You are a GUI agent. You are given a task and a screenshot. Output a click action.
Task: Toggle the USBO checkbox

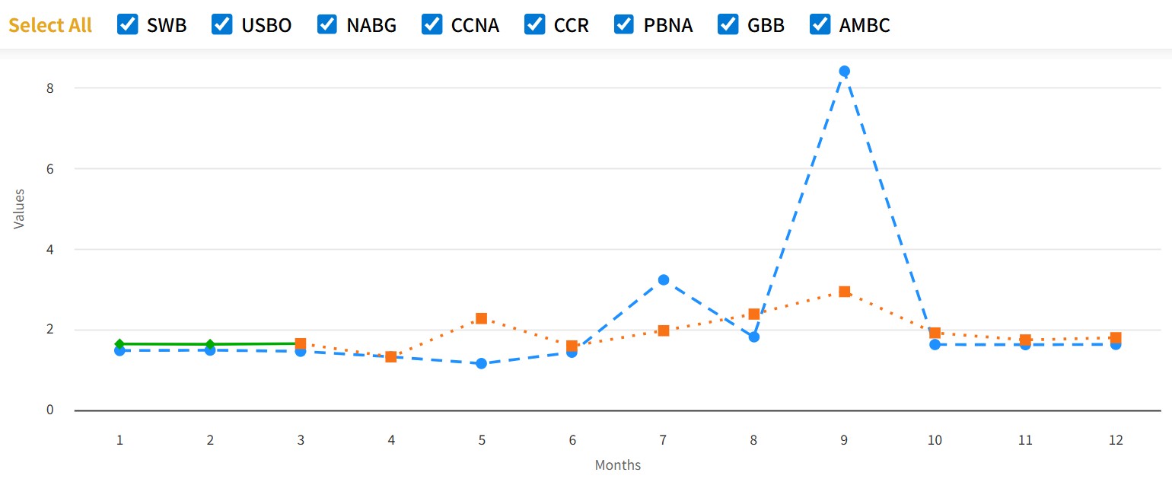(222, 25)
